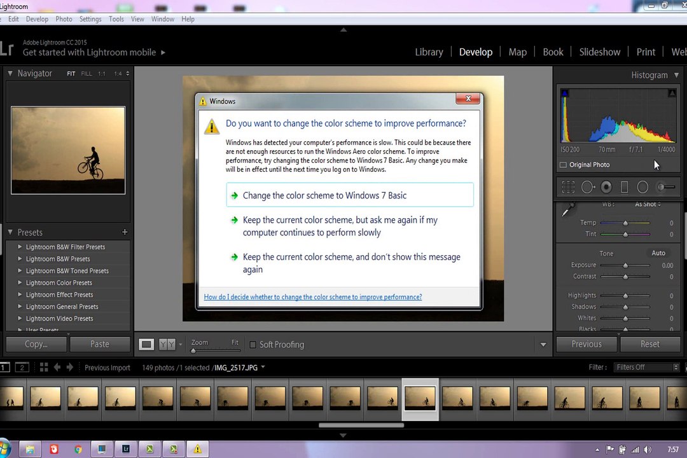Click the Exposure slider handle
The image size is (687, 458).
point(626,266)
